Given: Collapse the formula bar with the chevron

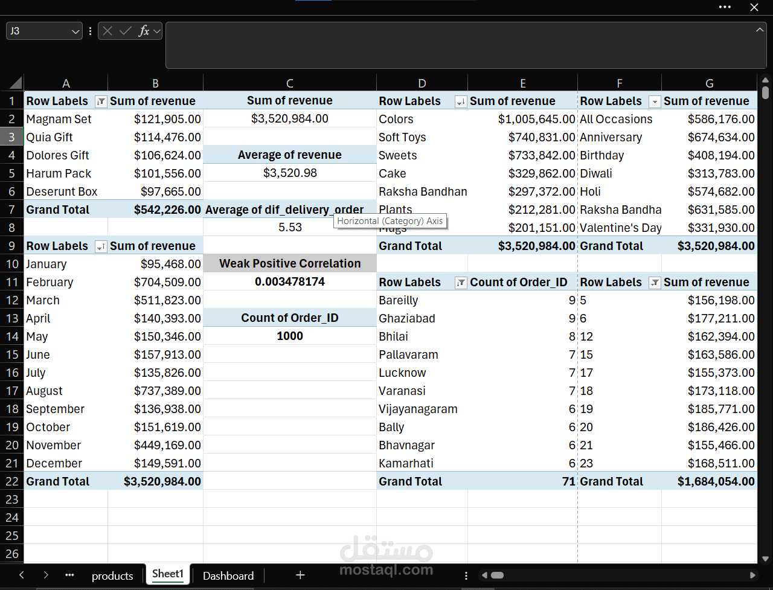Looking at the screenshot, I should click(759, 29).
